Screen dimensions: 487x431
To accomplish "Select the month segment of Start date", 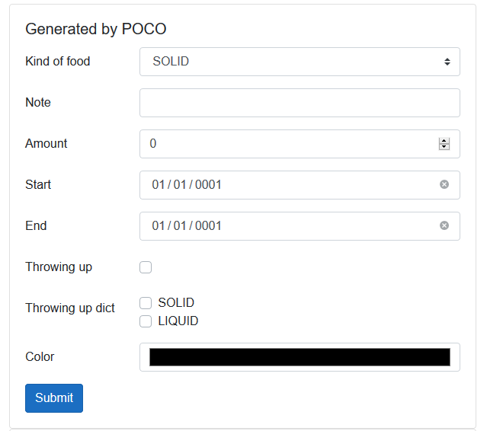I will click(159, 185).
